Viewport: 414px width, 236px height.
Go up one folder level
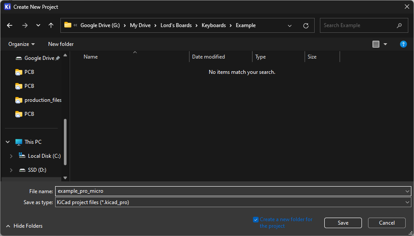point(51,25)
